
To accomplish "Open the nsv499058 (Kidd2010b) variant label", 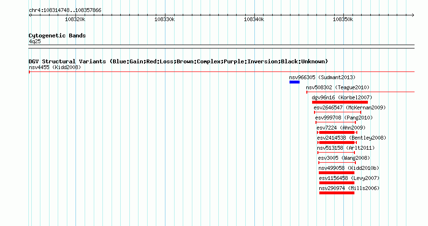I will point(349,168).
